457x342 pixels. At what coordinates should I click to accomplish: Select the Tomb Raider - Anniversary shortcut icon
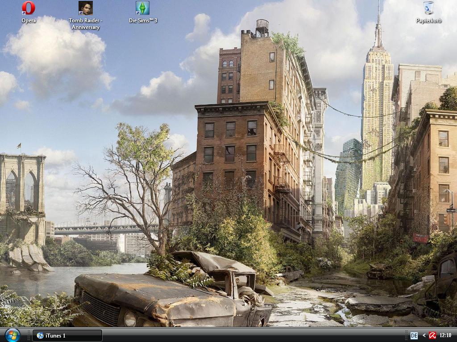click(x=85, y=8)
